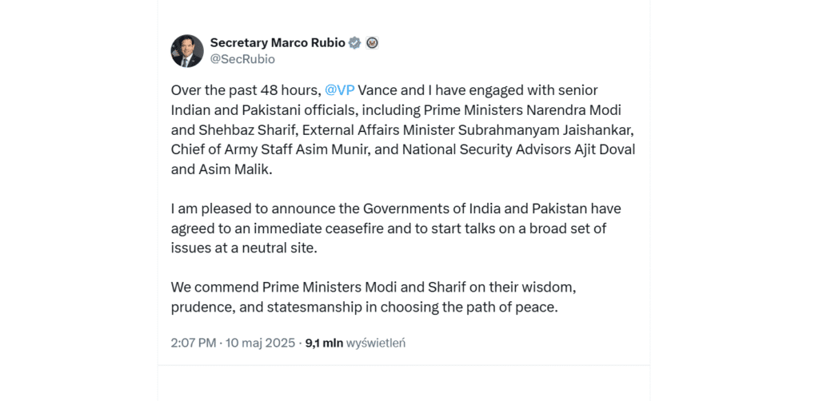Click the @SecRubio handle
Image resolution: width=819 pixels, height=401 pixels.
pyautogui.click(x=242, y=58)
